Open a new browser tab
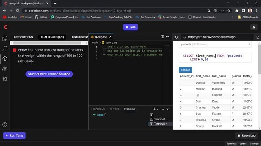 (55, 3)
